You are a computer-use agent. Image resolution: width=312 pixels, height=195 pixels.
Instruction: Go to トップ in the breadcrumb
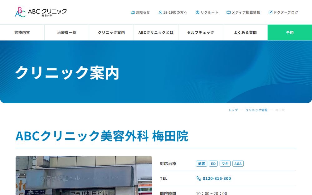pyautogui.click(x=233, y=110)
